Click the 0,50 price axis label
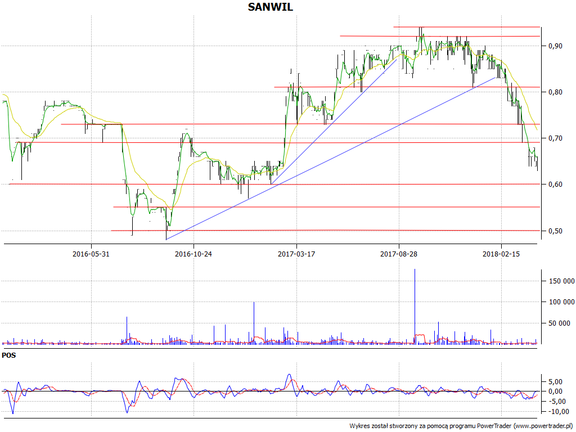Viewport: 576px width, 432px height. click(555, 231)
